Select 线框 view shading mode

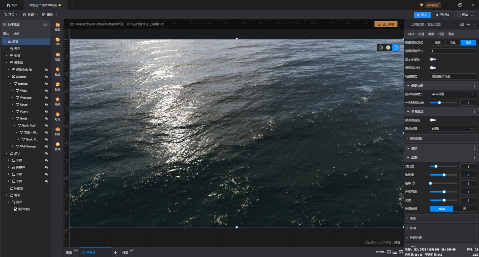[x=438, y=43]
